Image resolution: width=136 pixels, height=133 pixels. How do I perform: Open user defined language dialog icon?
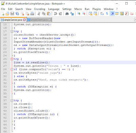coord(117,14)
